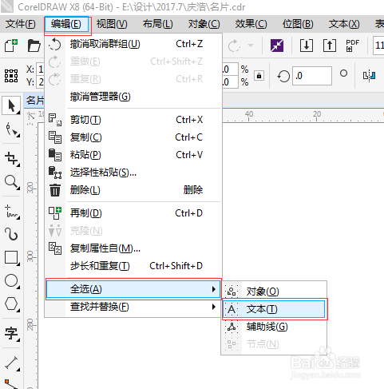Open the 对象(C) menu
This screenshot has height=389, width=384.
click(x=204, y=24)
